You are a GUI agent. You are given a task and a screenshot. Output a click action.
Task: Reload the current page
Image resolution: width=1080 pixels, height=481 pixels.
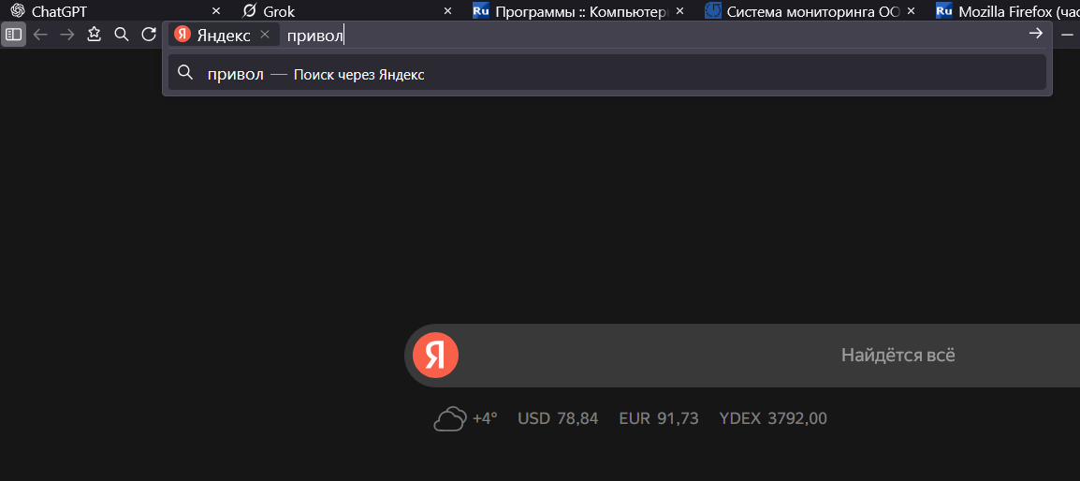click(x=149, y=35)
